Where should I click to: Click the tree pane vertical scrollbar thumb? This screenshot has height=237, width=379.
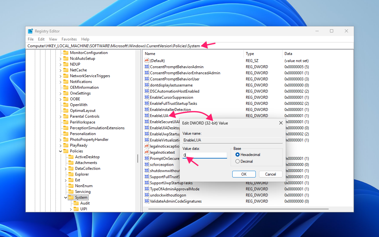[x=138, y=158]
